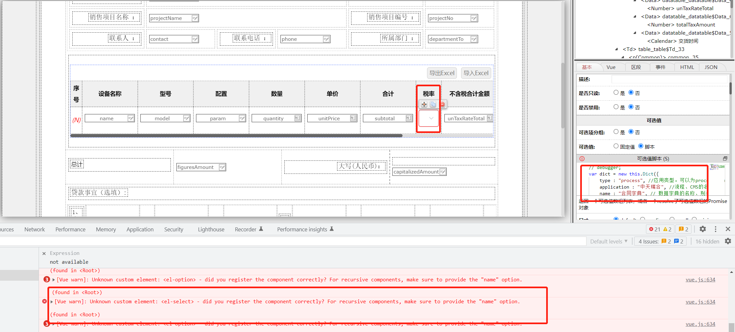The height and width of the screenshot is (332, 735).
Task: Click the number icon in the subtotal field
Action: click(409, 118)
